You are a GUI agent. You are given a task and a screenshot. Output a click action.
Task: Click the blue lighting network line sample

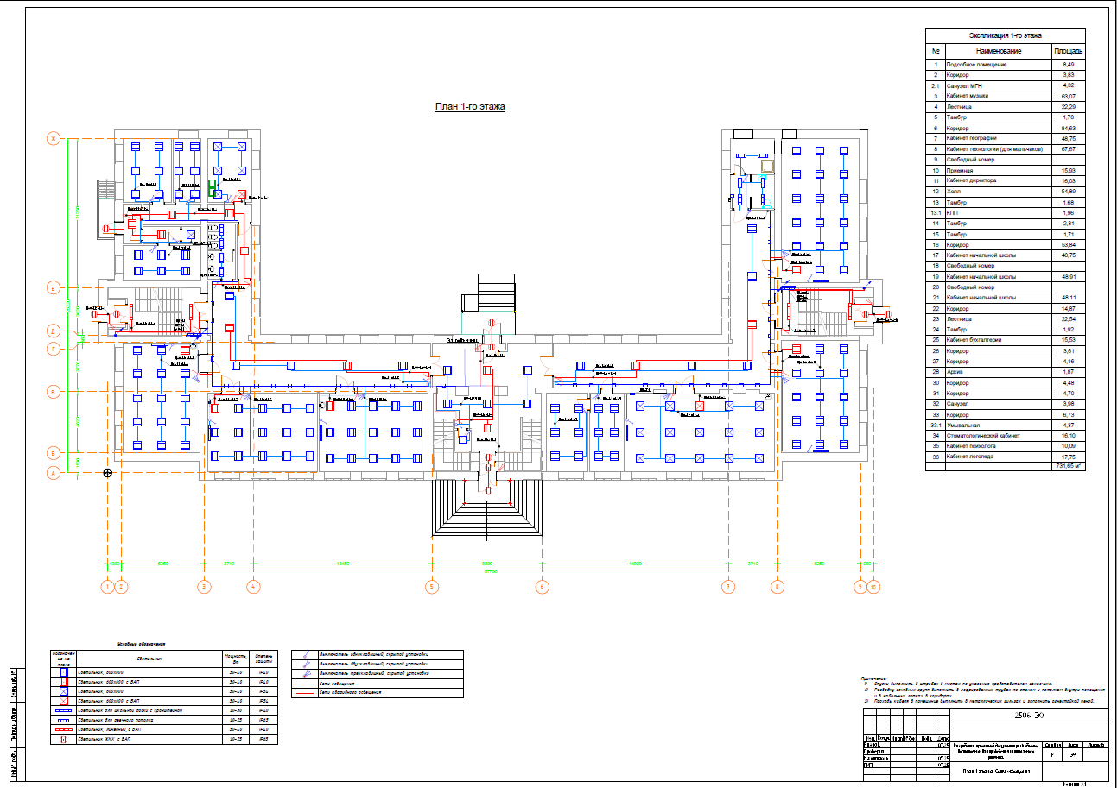pos(307,683)
